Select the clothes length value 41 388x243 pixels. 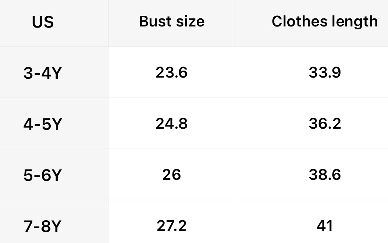pyautogui.click(x=325, y=226)
